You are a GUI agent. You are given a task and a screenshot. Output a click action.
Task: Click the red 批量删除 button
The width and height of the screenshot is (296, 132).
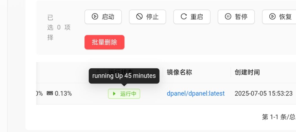(104, 42)
